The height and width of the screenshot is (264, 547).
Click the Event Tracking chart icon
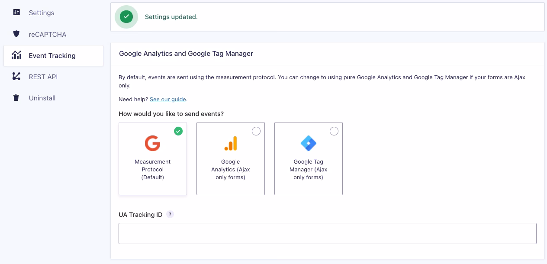(x=16, y=55)
